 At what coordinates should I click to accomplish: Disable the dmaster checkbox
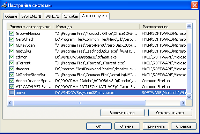(12, 69)
